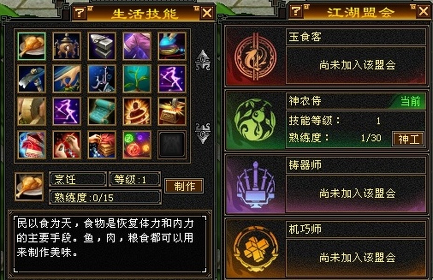
Task: Select the 铸器师 guild emblem
Action: click(255, 185)
